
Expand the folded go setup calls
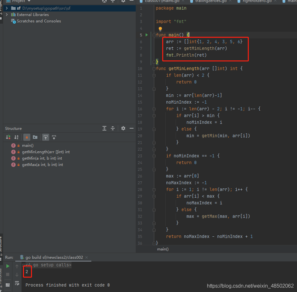(x=24, y=265)
